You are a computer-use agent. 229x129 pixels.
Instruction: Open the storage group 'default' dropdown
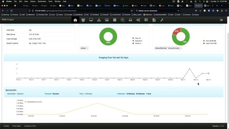[x=84, y=48]
